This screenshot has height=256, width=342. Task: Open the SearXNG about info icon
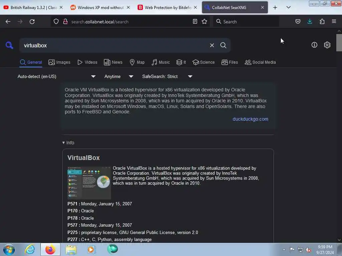tap(314, 45)
